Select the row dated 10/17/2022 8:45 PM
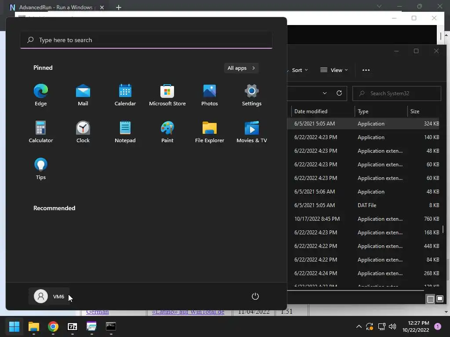The image size is (450, 337). (363, 219)
